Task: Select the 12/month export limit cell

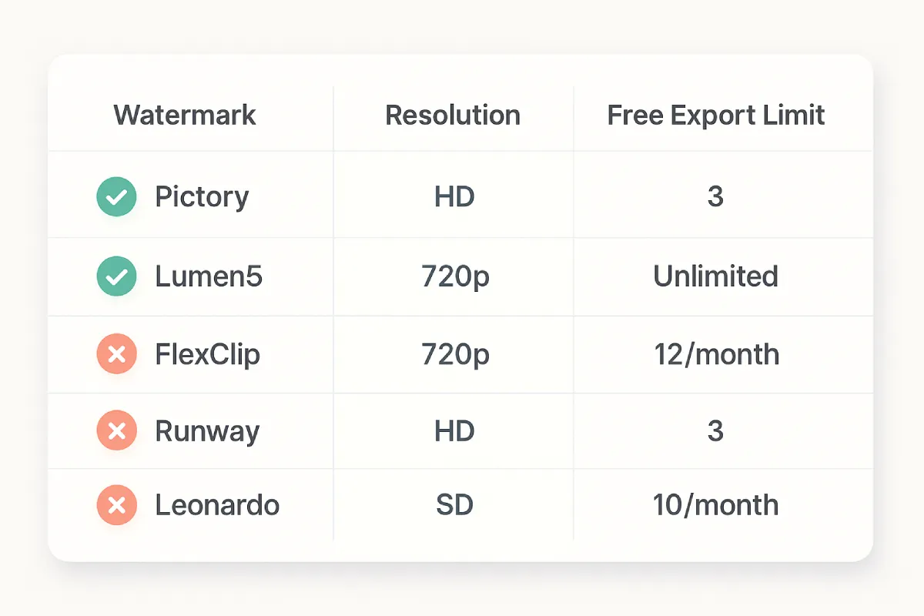Action: (716, 355)
